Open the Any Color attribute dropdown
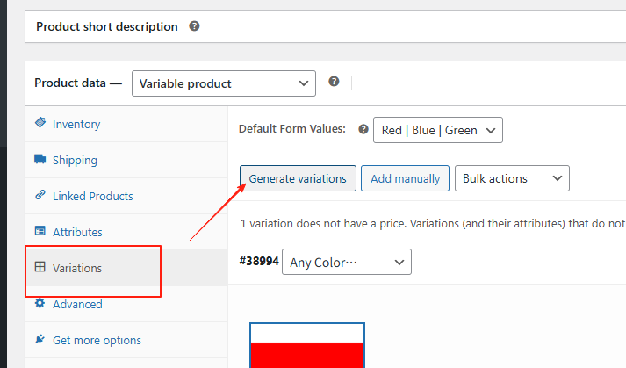Screen dimensions: 626x368 click(346, 262)
